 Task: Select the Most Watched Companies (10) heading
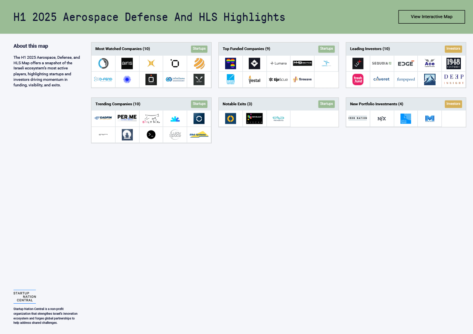point(123,49)
